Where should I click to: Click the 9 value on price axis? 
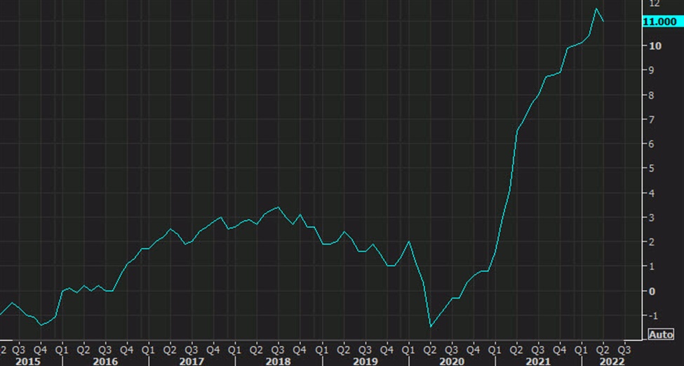point(652,70)
